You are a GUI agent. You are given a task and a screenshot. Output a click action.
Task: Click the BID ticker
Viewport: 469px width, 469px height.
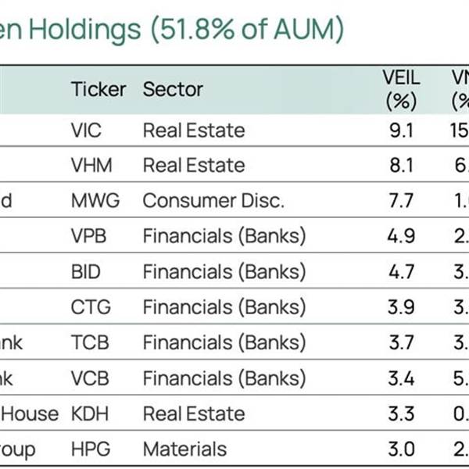click(86, 272)
